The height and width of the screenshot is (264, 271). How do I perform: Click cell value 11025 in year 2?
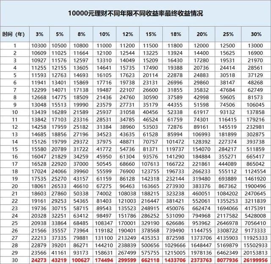(x=59, y=53)
